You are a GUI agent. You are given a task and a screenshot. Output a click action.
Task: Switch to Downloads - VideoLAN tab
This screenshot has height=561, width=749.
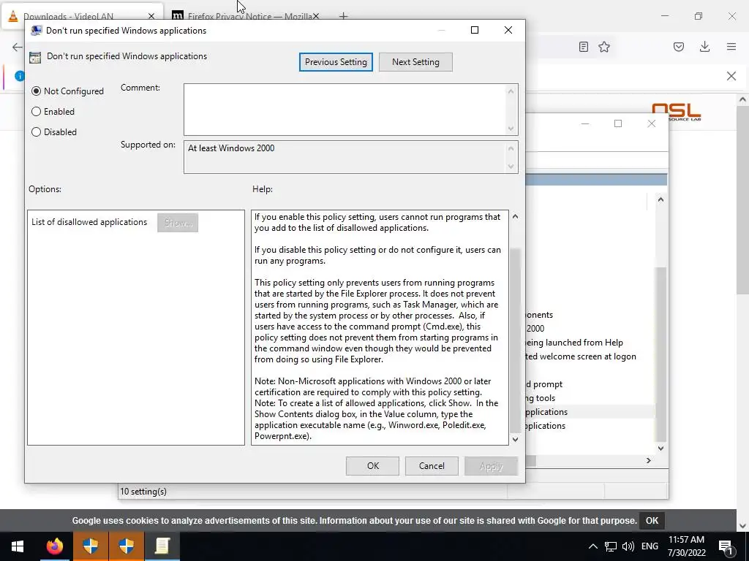(81, 16)
